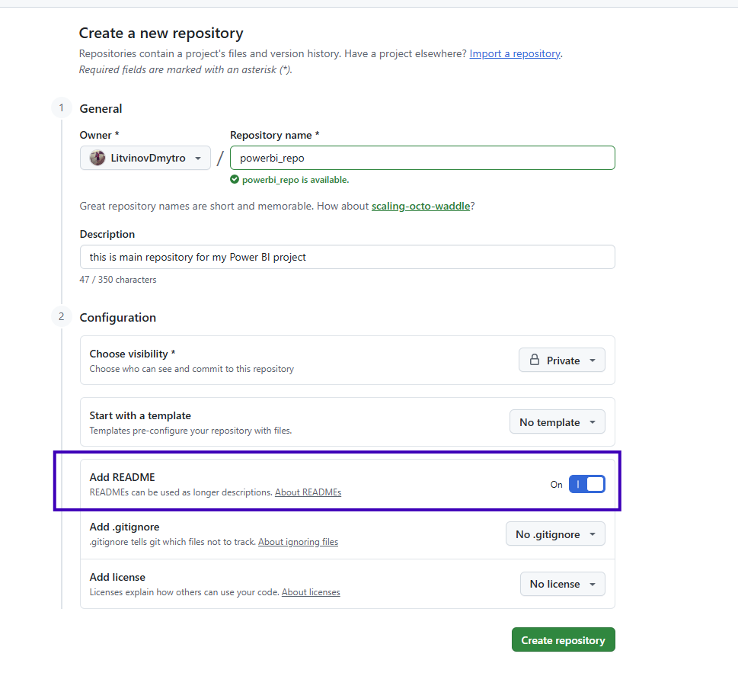
Task: Click the Repository name input field
Action: pyautogui.click(x=422, y=158)
